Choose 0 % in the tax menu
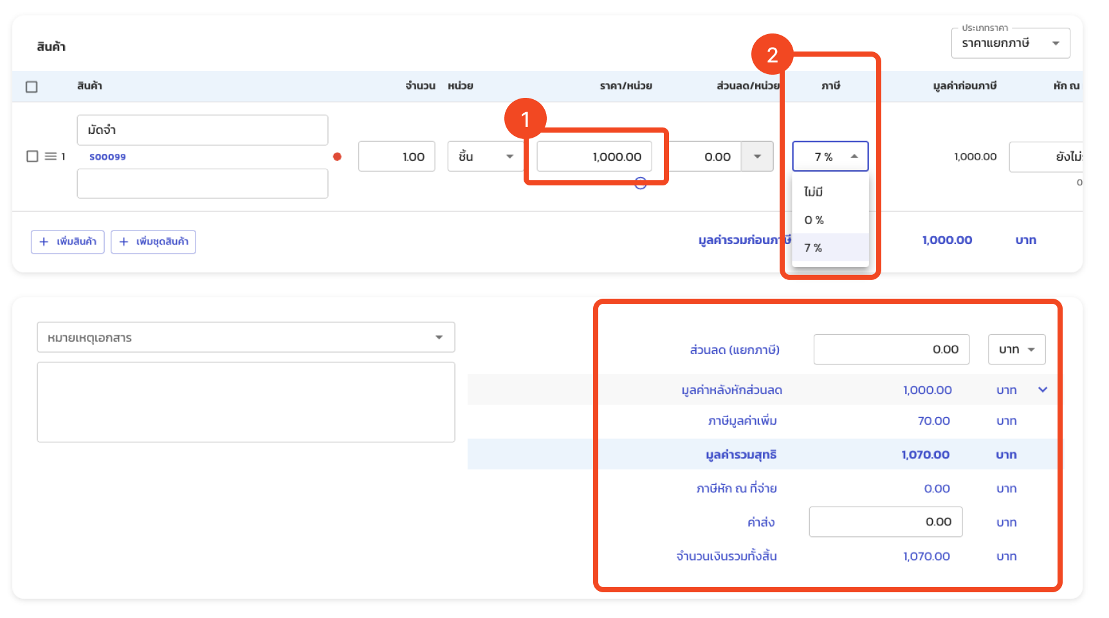The width and height of the screenshot is (1109, 618). click(x=814, y=220)
